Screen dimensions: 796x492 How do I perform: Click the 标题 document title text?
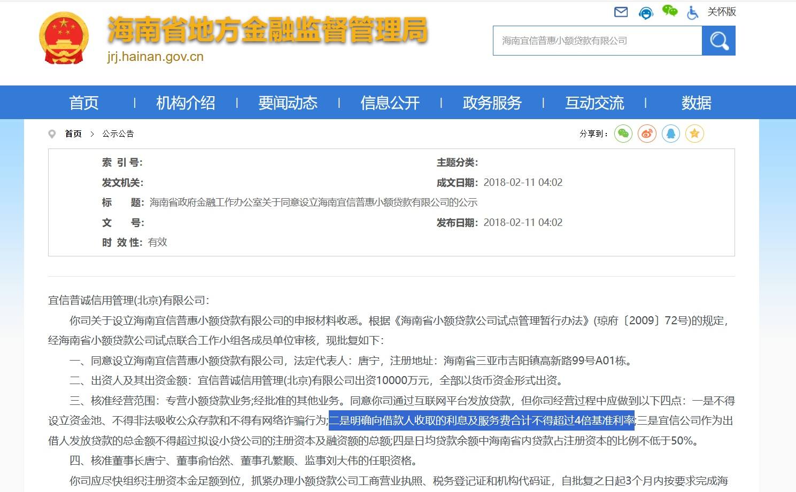(x=313, y=202)
